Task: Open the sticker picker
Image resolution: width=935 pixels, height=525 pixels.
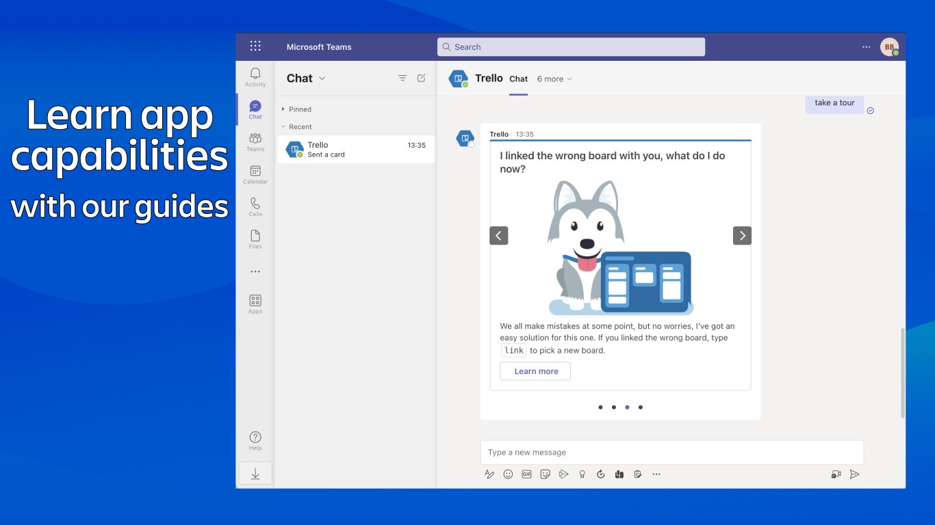Action: [545, 474]
